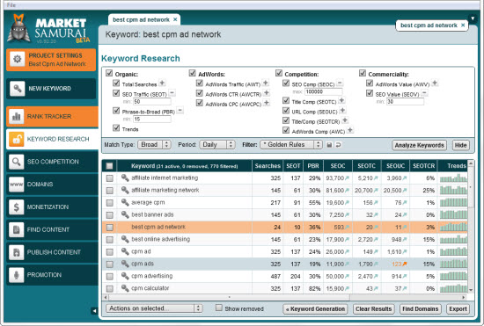The height and width of the screenshot is (326, 484).
Task: Click key icon beside cpm ads
Action: click(x=125, y=264)
